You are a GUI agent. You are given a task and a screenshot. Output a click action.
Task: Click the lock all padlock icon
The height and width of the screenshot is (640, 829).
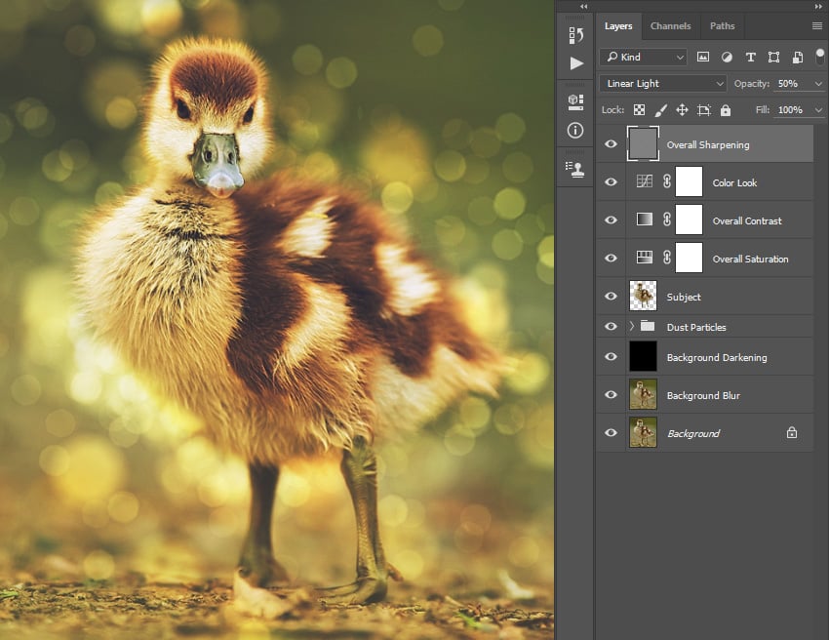(726, 109)
